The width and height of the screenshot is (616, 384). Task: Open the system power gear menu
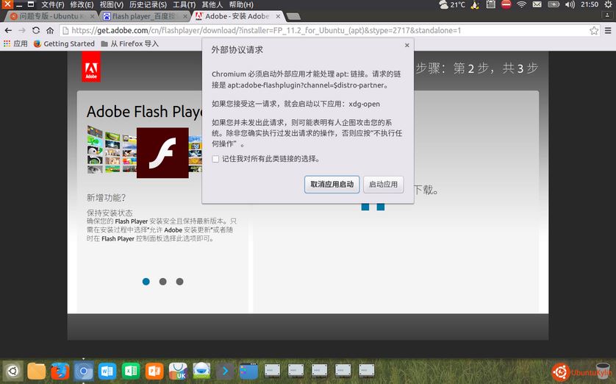click(x=608, y=4)
